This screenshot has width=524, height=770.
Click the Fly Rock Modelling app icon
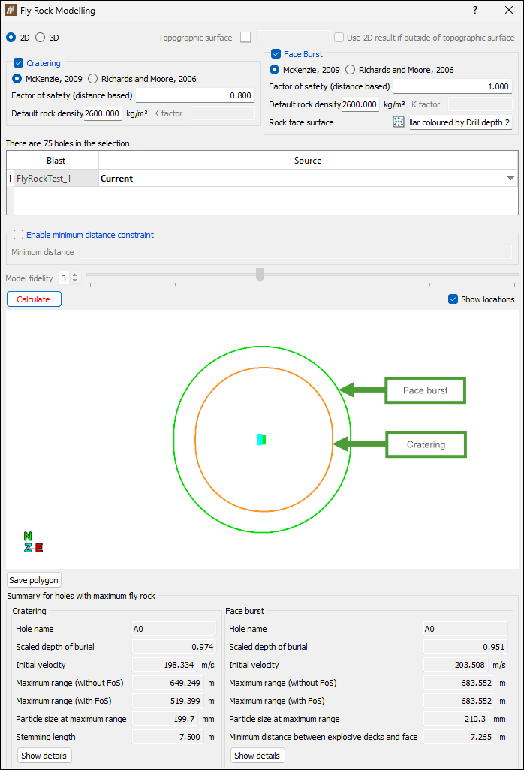coord(11,11)
